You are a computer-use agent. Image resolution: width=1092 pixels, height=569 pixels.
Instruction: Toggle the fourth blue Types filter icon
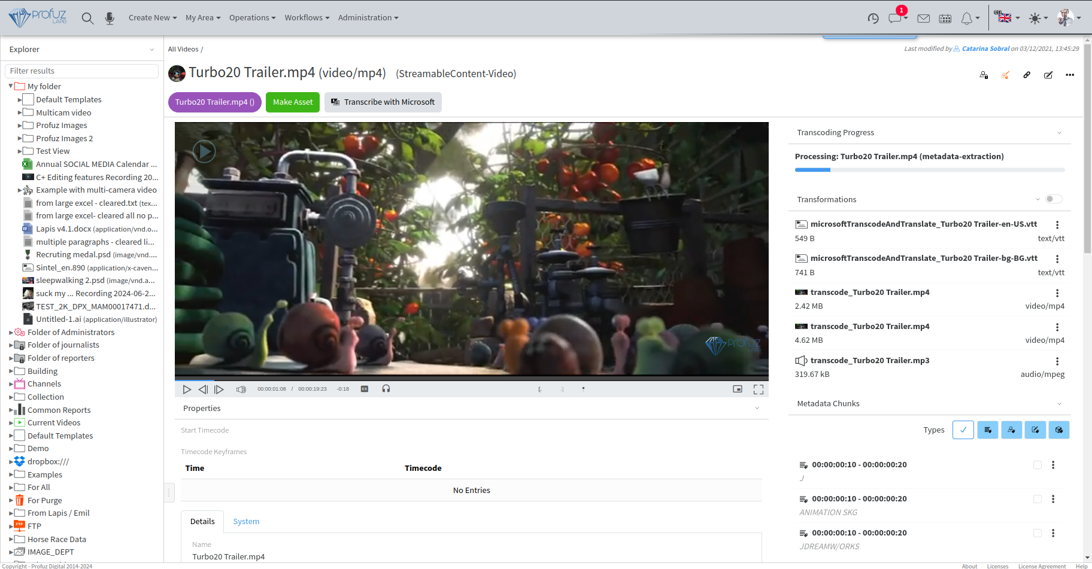point(1059,430)
